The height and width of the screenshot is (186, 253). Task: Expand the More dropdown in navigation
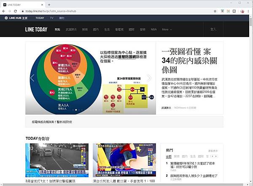pyautogui.click(x=167, y=29)
